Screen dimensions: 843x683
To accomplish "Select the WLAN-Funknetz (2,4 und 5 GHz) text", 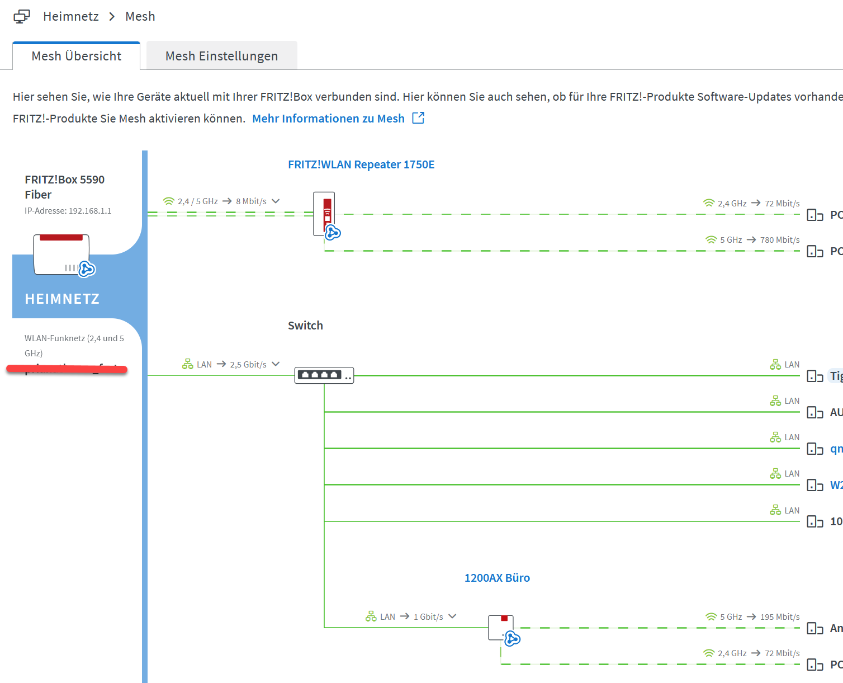I will point(74,346).
